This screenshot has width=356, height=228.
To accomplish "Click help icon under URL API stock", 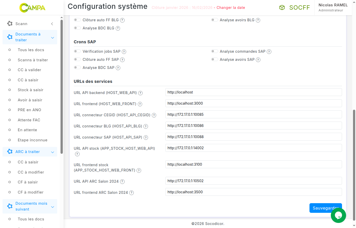I will (x=77, y=154).
